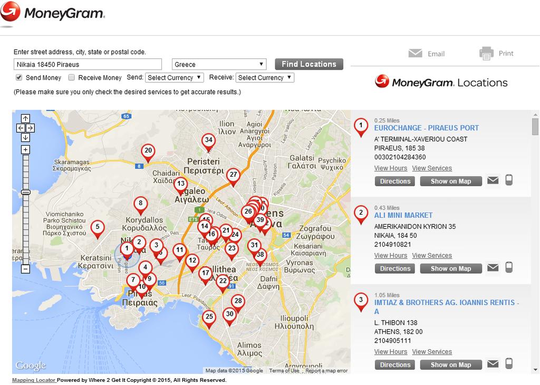Click Report a map error link
The image size is (540, 385).
tap(326, 371)
